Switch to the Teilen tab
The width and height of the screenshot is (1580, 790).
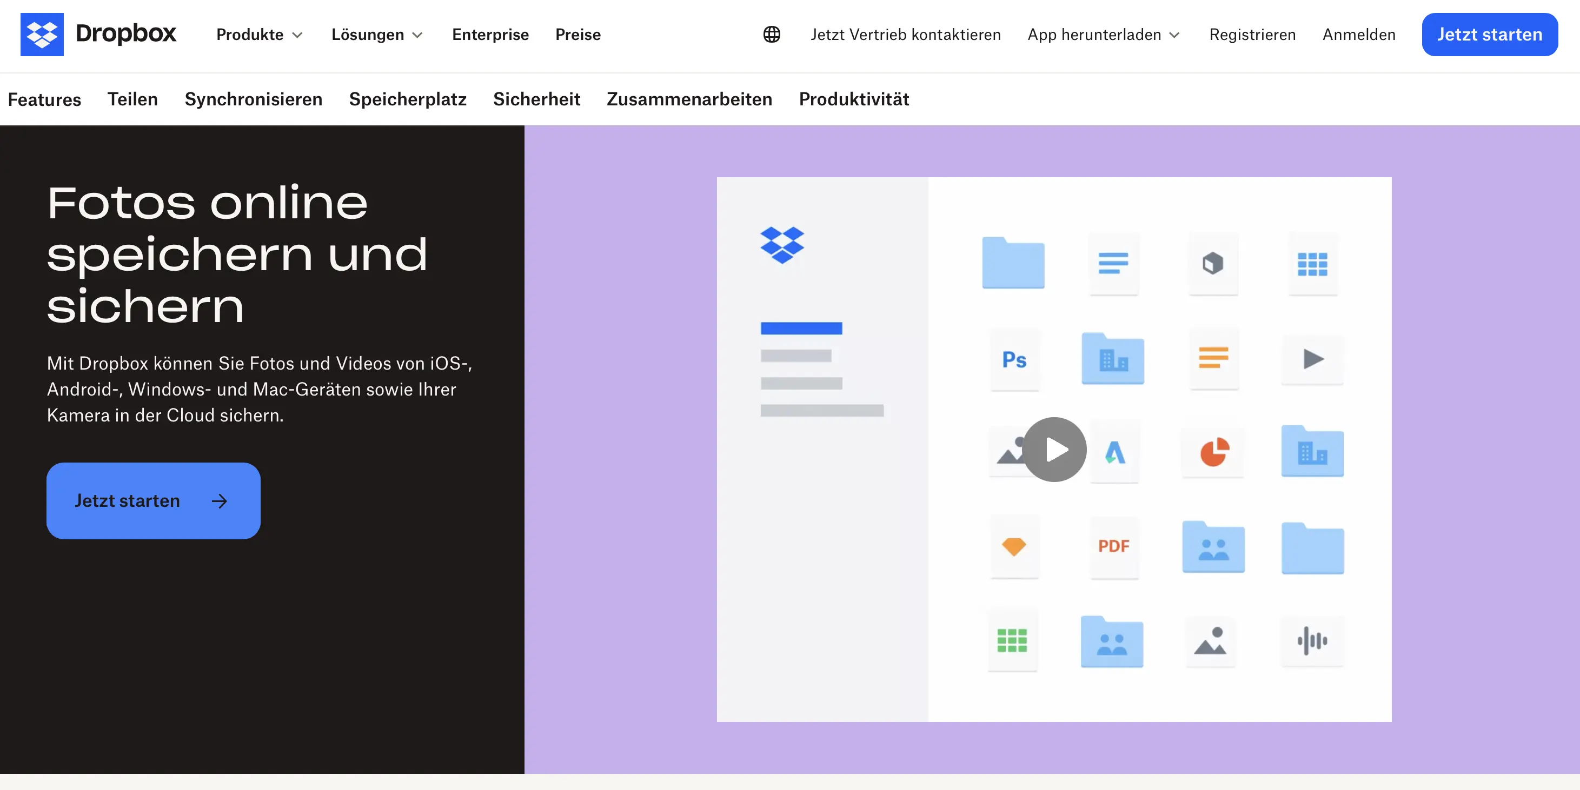point(132,99)
